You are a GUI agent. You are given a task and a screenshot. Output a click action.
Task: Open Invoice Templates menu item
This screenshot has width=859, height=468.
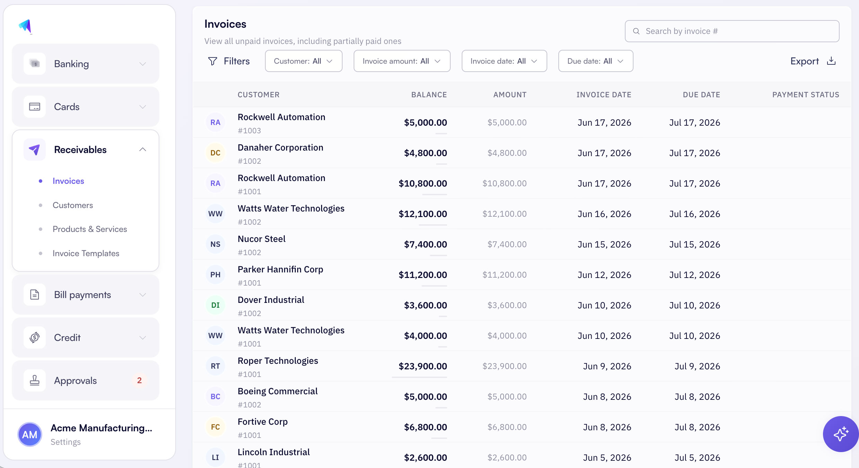86,253
